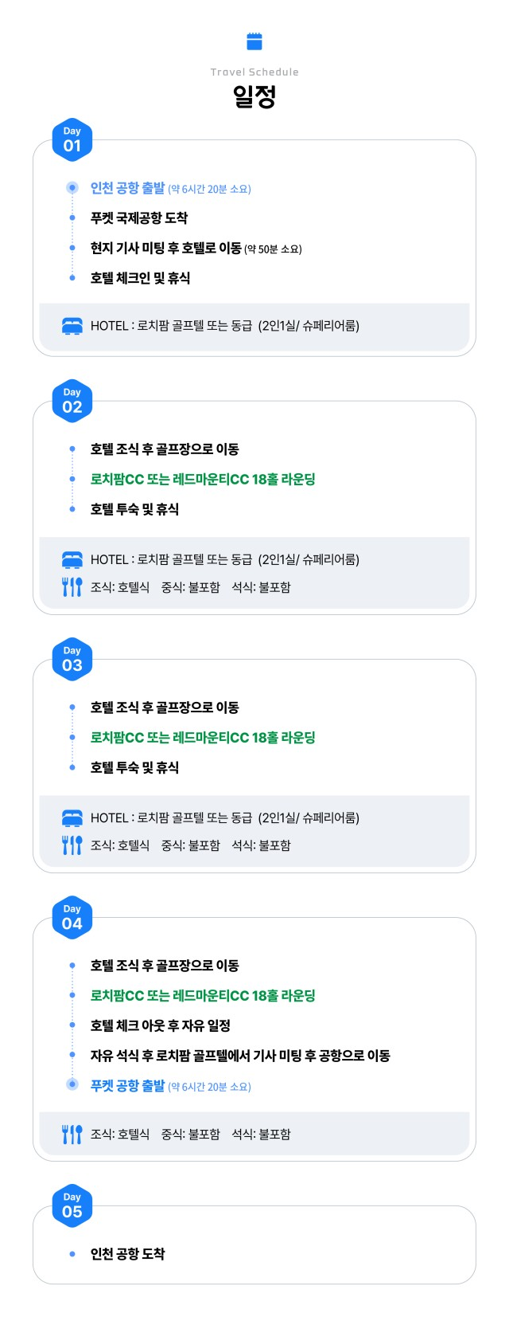Click the Day 01 hexagon badge
Screen dimensions: 509x1321
click(x=72, y=140)
